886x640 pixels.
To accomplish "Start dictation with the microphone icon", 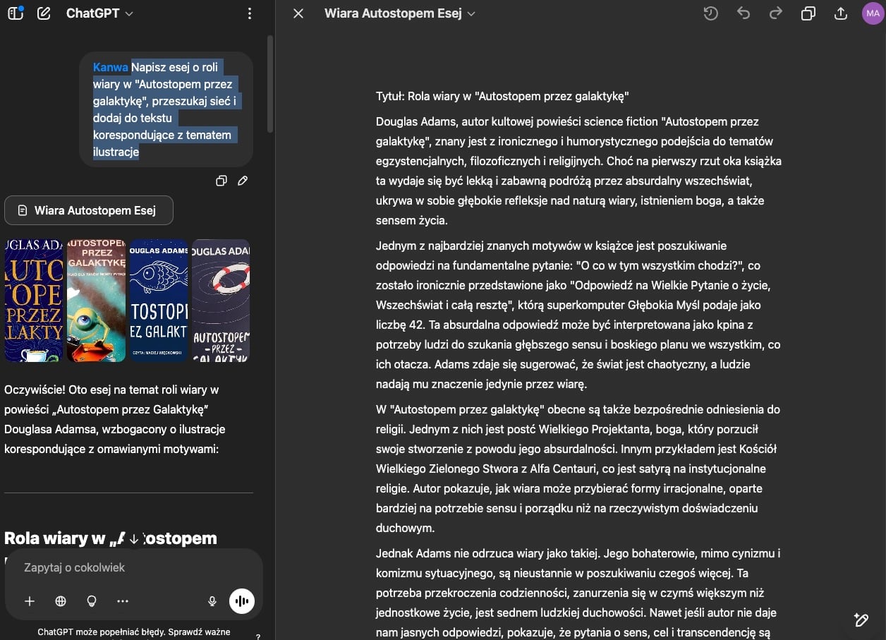I will point(212,601).
